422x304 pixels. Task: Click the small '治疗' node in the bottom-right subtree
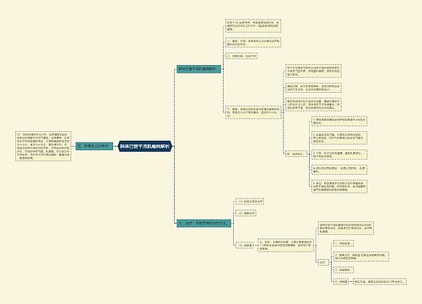click(323, 263)
